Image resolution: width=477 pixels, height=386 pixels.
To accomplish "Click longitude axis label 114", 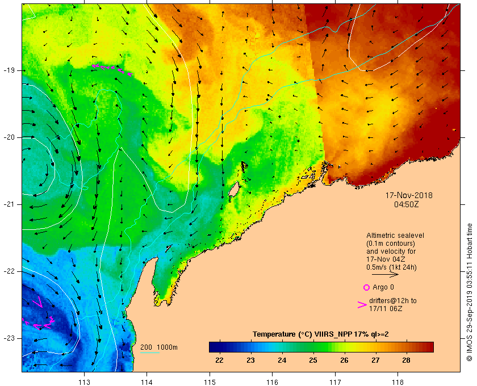I will coord(147,382).
